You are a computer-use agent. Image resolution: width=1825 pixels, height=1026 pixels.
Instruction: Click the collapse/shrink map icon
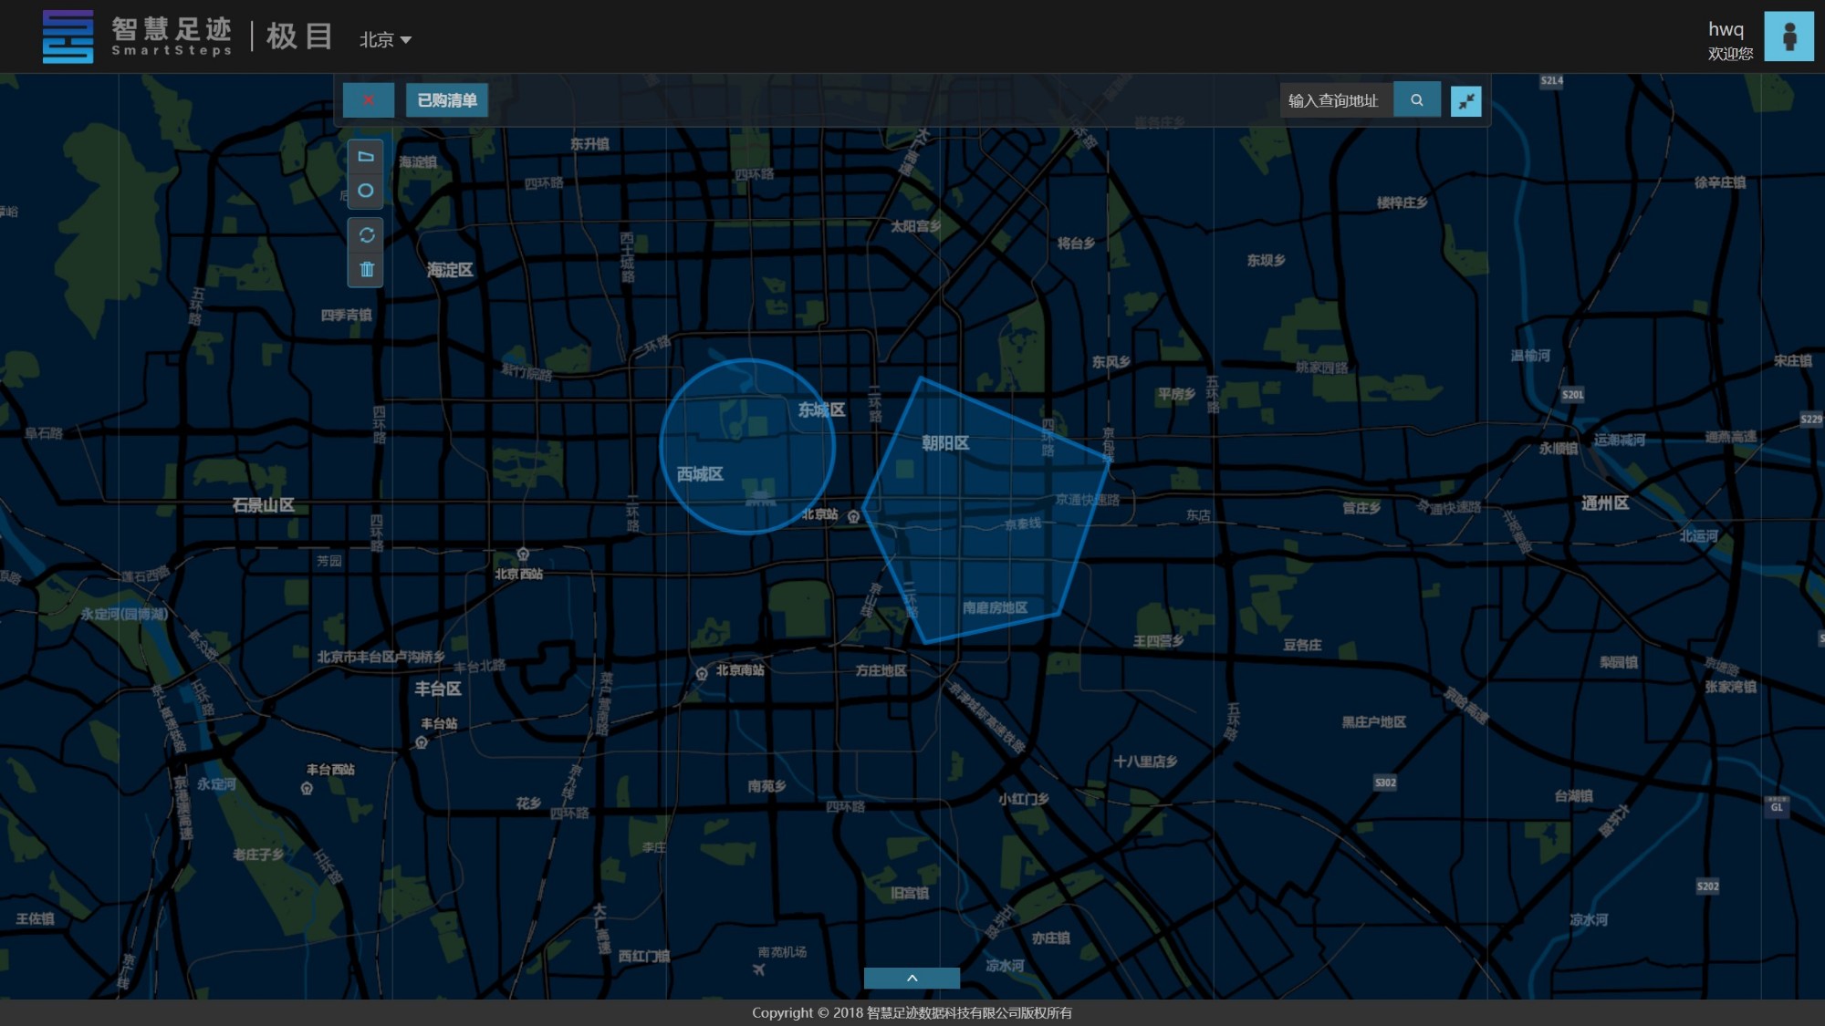click(x=1465, y=101)
